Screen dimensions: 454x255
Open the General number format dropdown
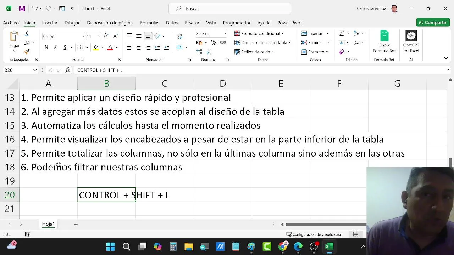[225, 33]
